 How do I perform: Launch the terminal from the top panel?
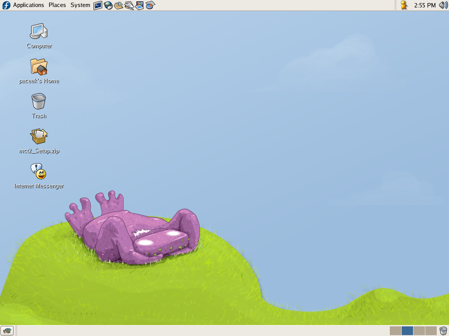click(x=98, y=5)
